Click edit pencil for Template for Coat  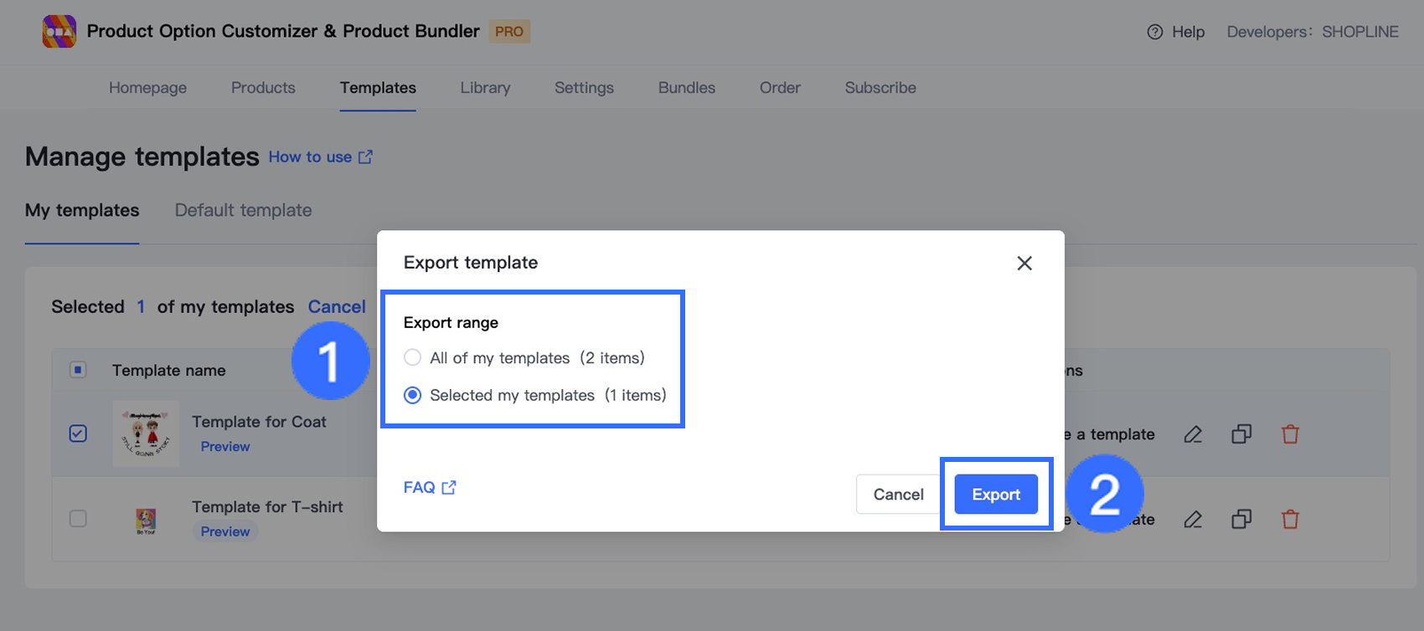[1193, 434]
